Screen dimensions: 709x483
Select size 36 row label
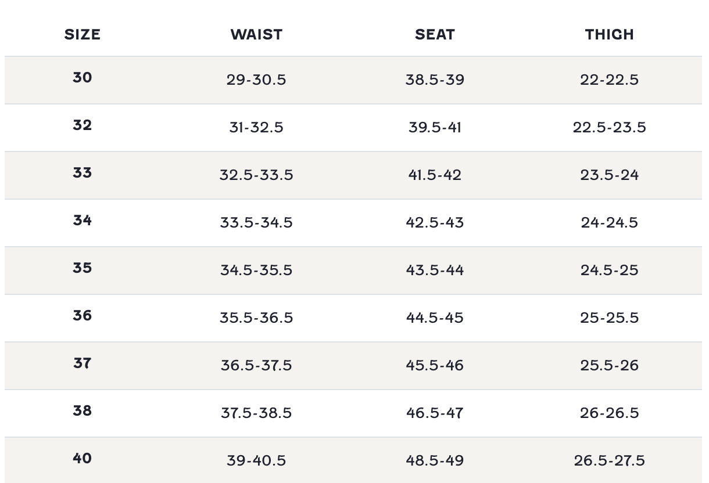tap(82, 315)
